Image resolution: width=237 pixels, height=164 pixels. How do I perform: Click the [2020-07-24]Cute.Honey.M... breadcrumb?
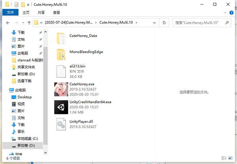pos(69,22)
